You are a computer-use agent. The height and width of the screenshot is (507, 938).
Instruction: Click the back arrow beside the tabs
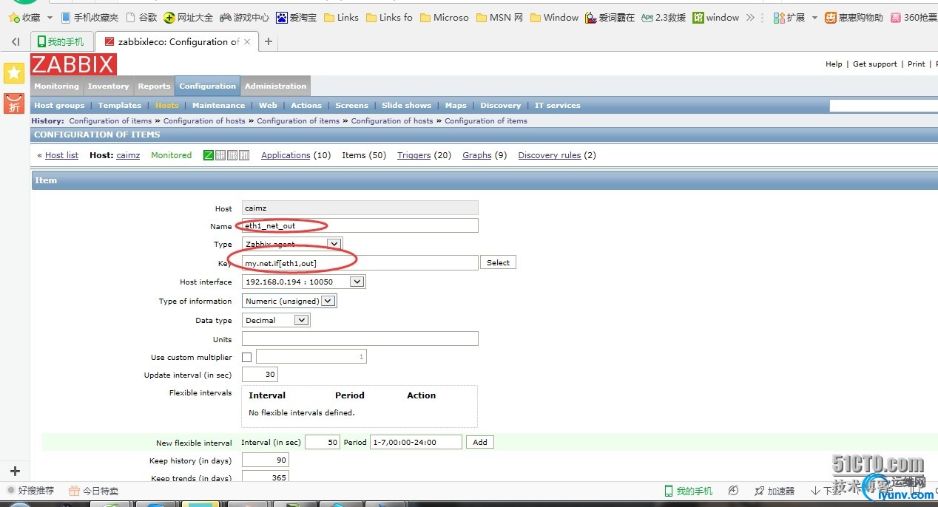pyautogui.click(x=16, y=42)
